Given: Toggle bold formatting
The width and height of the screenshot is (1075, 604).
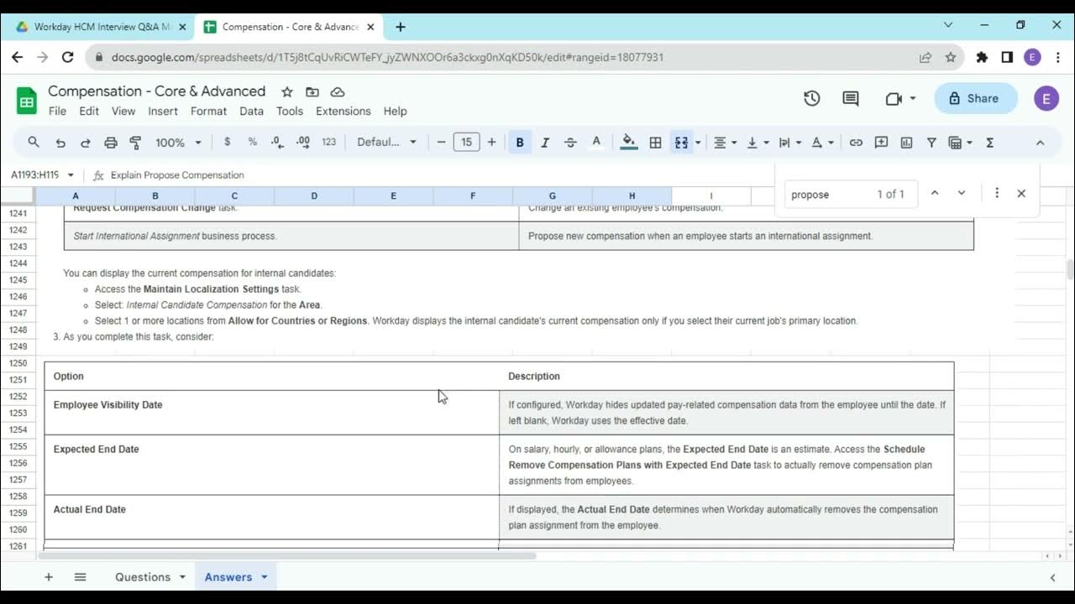Looking at the screenshot, I should 520,143.
